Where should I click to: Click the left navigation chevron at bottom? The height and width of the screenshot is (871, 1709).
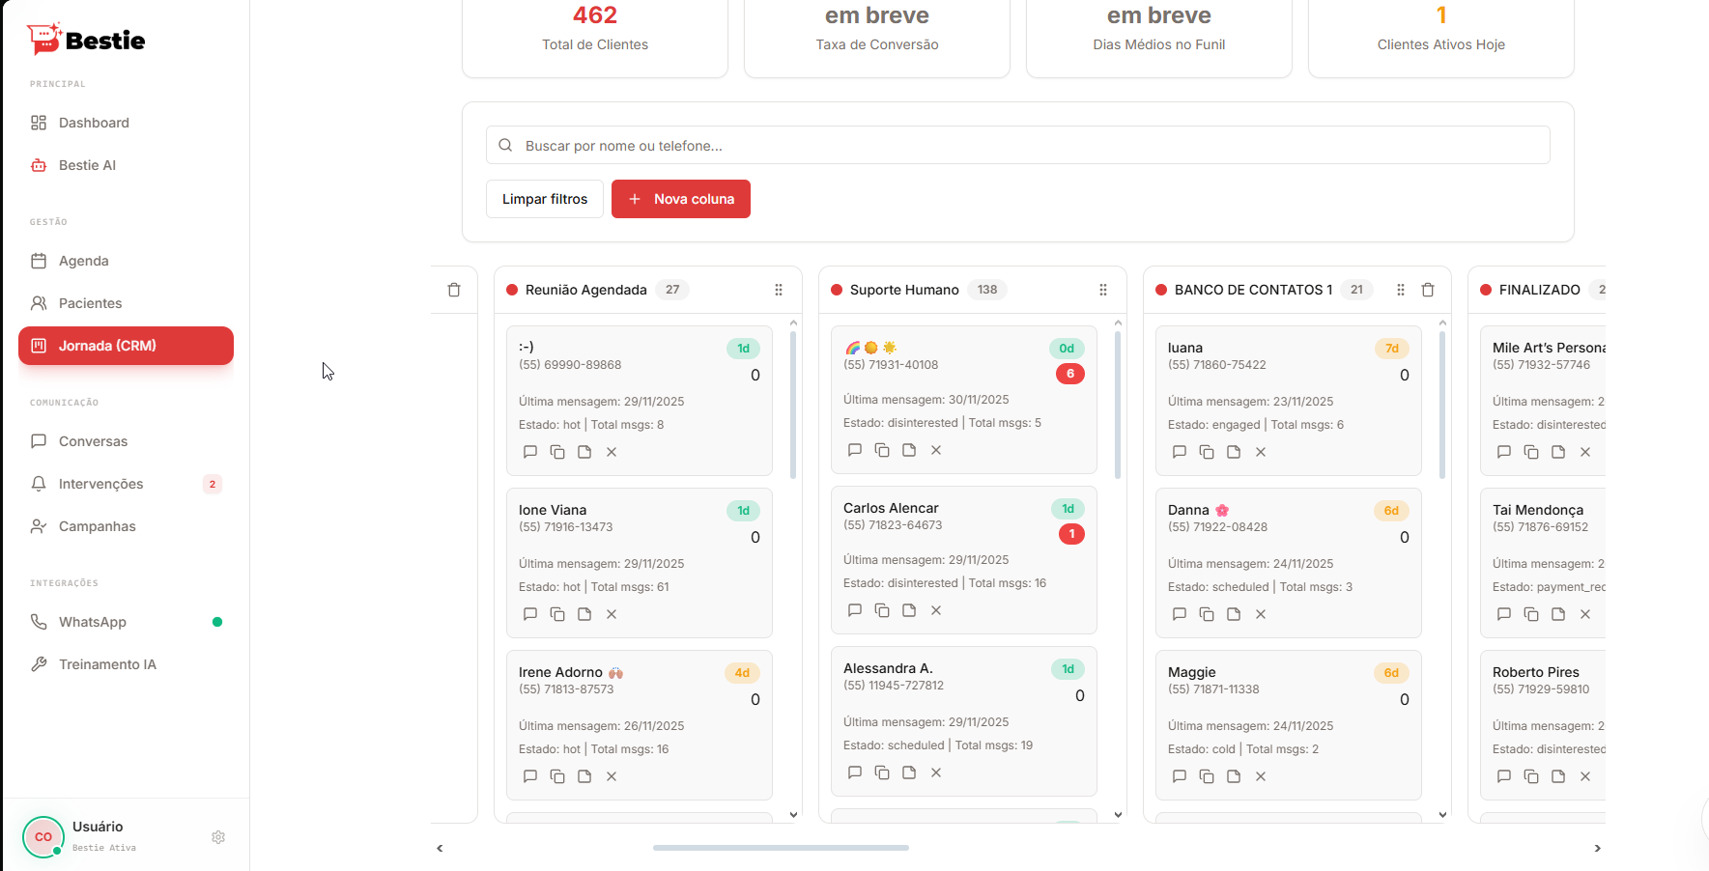tap(440, 848)
